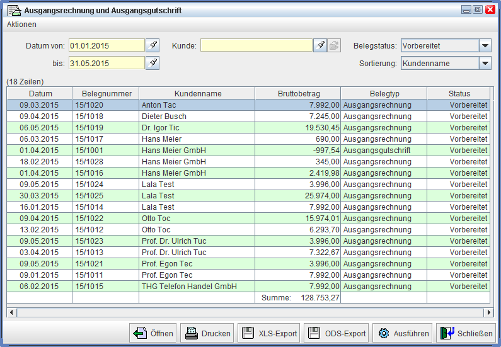This screenshot has width=501, height=347.
Task: Run the action with Ausführen
Action: click(401, 333)
